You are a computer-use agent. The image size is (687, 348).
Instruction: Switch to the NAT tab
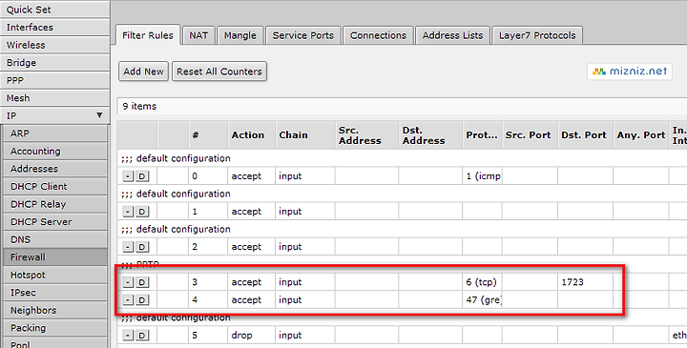[x=198, y=35]
